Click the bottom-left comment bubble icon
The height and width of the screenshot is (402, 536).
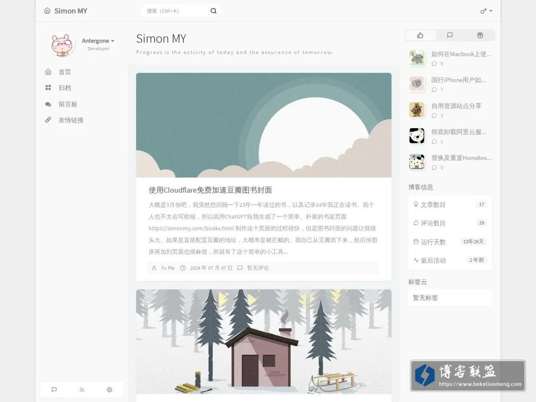pos(54,389)
